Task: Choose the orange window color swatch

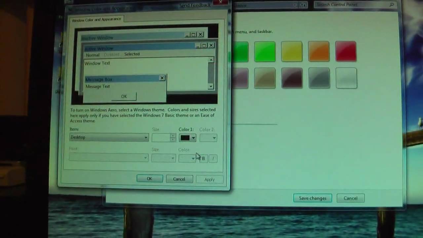Action: coord(319,52)
